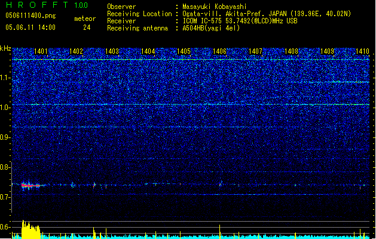Image resolution: width=376 pixels, height=239 pixels.
Task: Click the 1404 time marker
Action: click(148, 51)
